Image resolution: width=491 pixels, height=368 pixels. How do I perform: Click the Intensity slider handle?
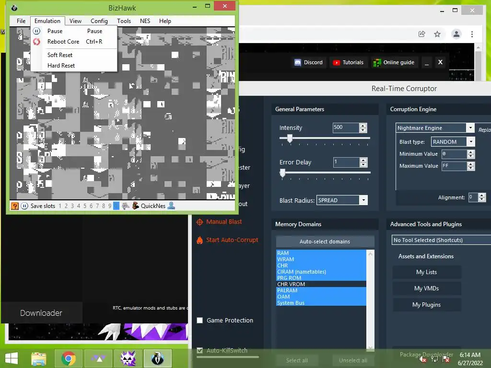(290, 138)
